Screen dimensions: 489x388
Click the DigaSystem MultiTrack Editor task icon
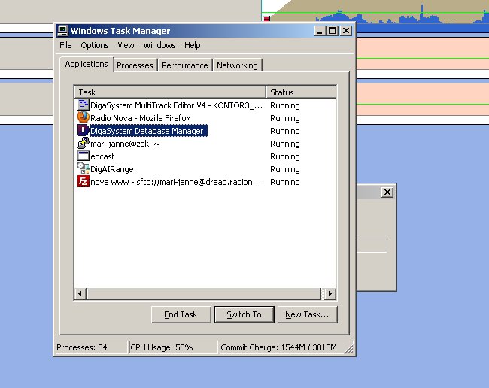pos(84,105)
